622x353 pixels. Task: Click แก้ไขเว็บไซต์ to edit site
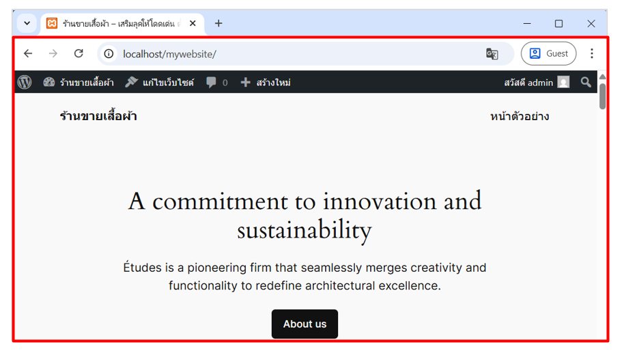[160, 82]
